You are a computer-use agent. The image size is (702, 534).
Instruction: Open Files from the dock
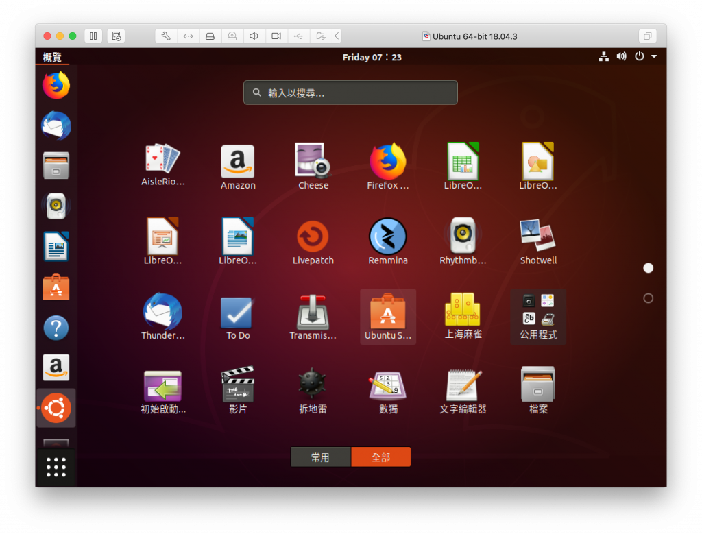tap(56, 166)
